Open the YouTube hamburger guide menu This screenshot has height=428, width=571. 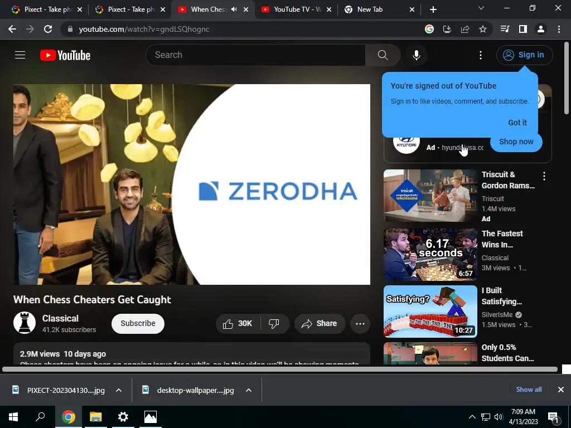point(20,55)
